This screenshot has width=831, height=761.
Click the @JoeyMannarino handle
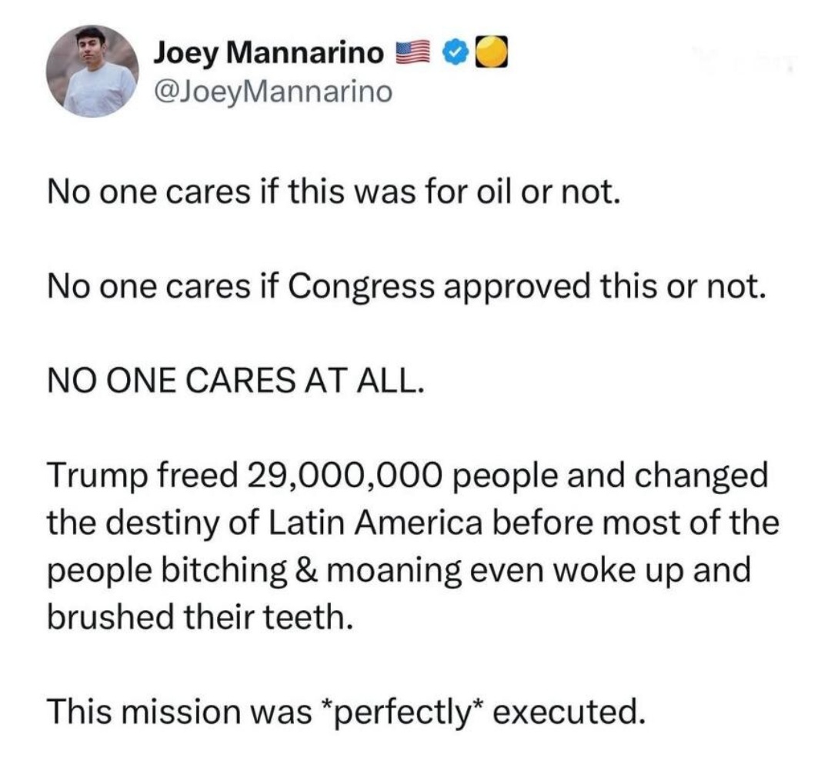273,92
